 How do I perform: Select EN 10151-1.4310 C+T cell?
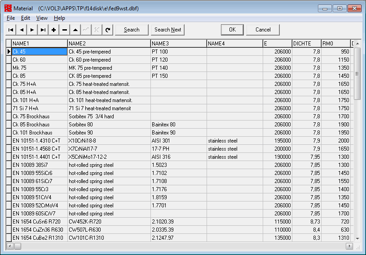pyautogui.click(x=40, y=141)
